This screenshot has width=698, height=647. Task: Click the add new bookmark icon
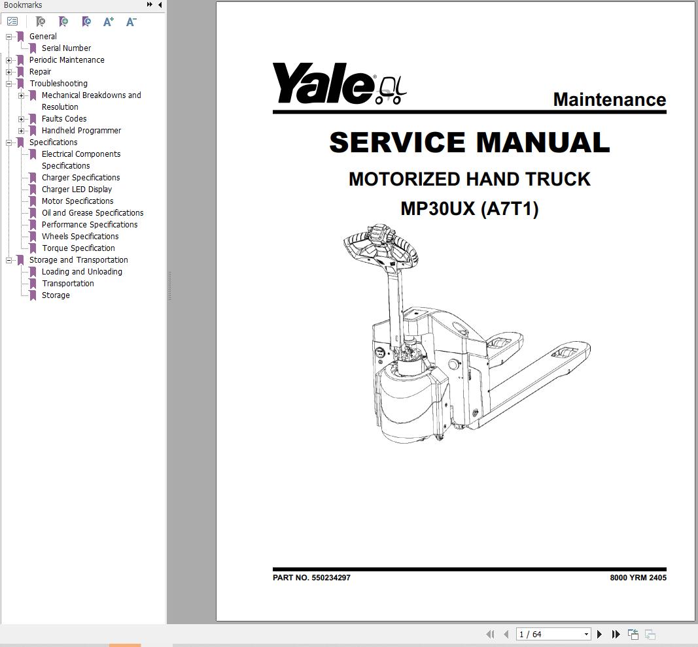[x=63, y=22]
